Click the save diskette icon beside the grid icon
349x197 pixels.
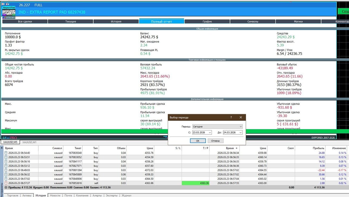[x=7, y=4]
